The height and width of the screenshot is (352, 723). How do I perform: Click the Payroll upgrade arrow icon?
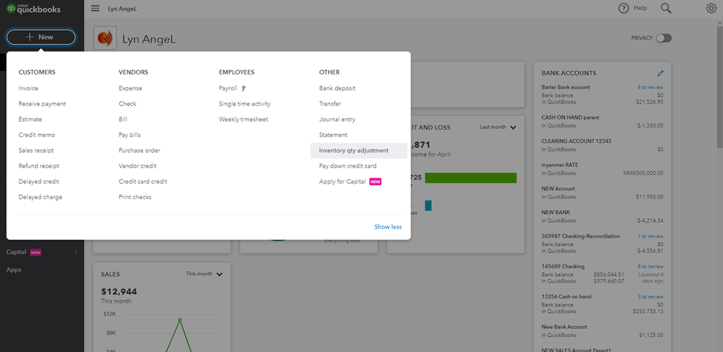point(244,88)
